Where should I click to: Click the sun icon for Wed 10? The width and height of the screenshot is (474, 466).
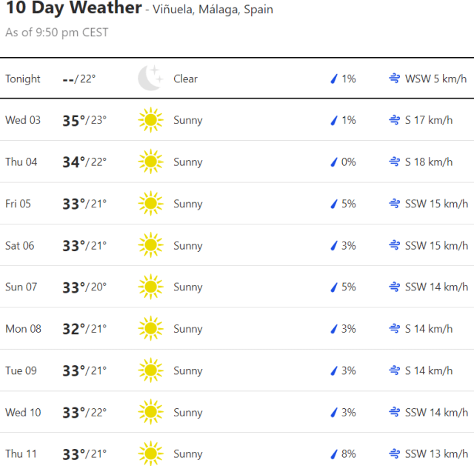150,412
